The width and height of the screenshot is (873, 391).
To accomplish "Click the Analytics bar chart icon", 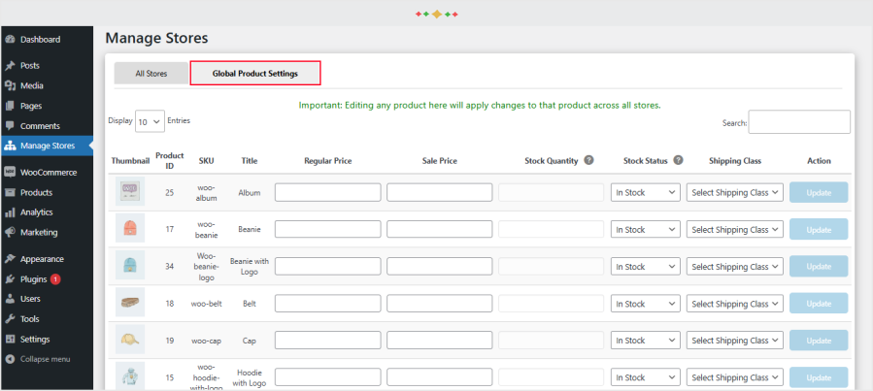I will point(10,212).
